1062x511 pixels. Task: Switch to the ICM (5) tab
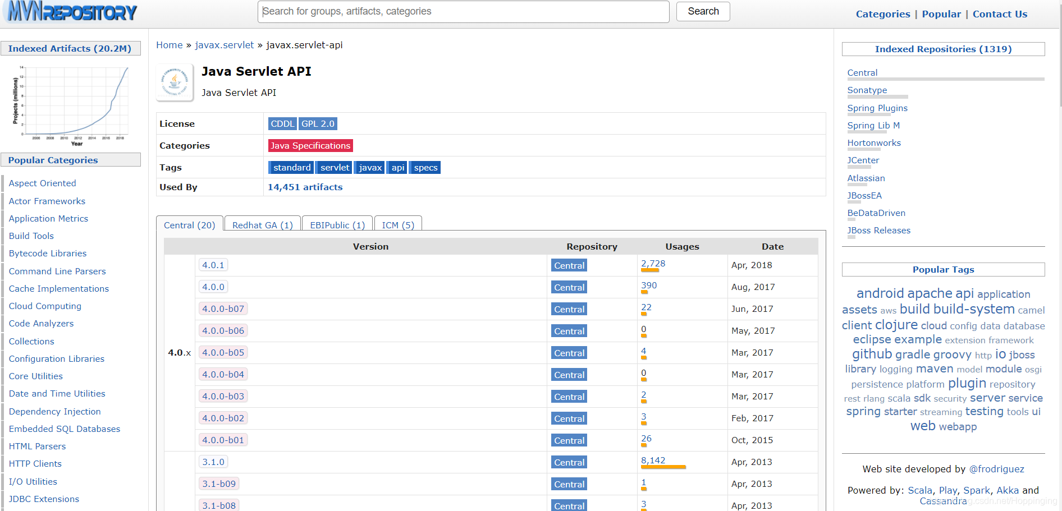(x=398, y=224)
